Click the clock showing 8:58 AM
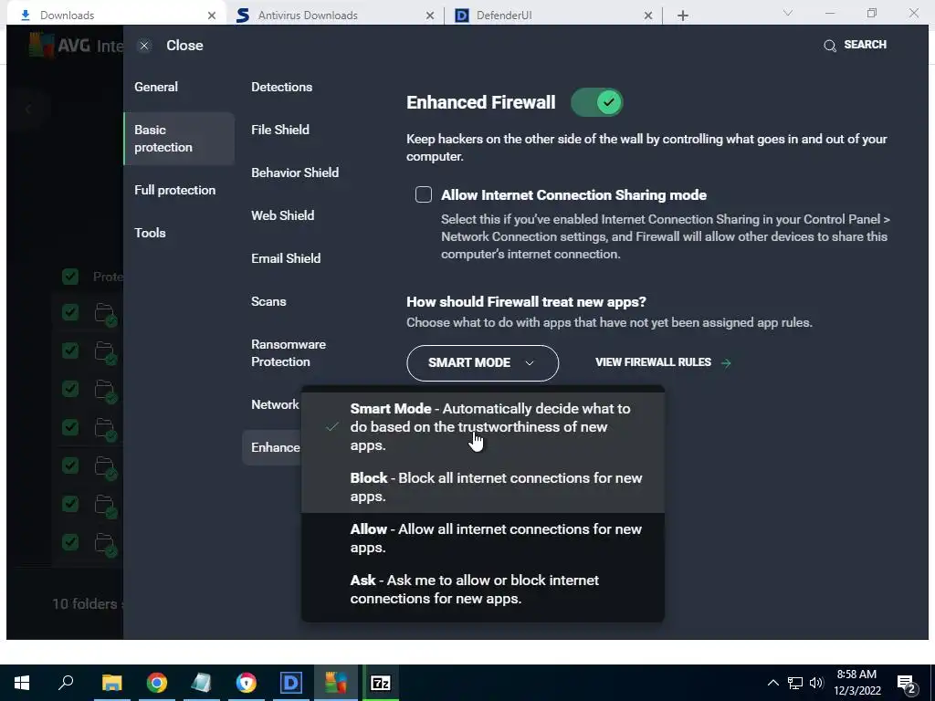The width and height of the screenshot is (935, 701). click(856, 675)
